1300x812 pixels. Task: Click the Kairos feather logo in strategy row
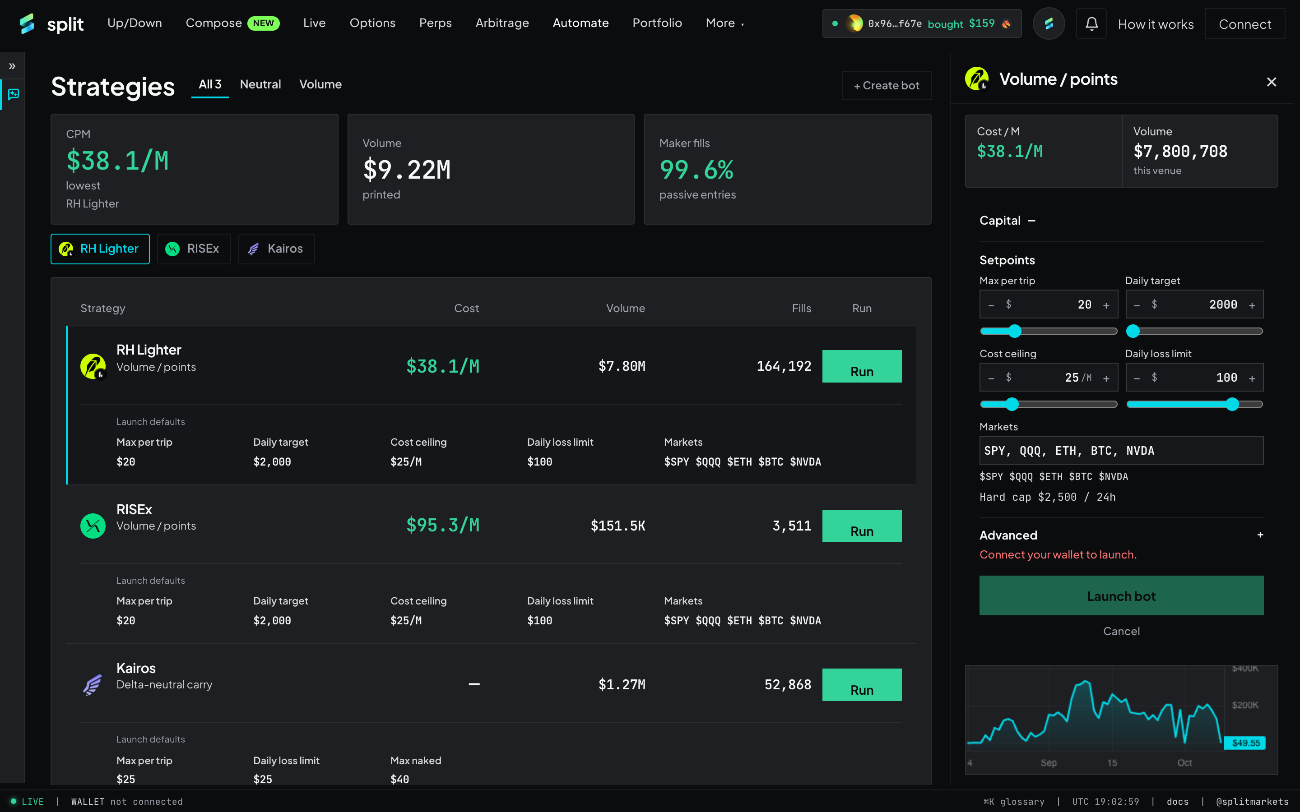coord(93,685)
